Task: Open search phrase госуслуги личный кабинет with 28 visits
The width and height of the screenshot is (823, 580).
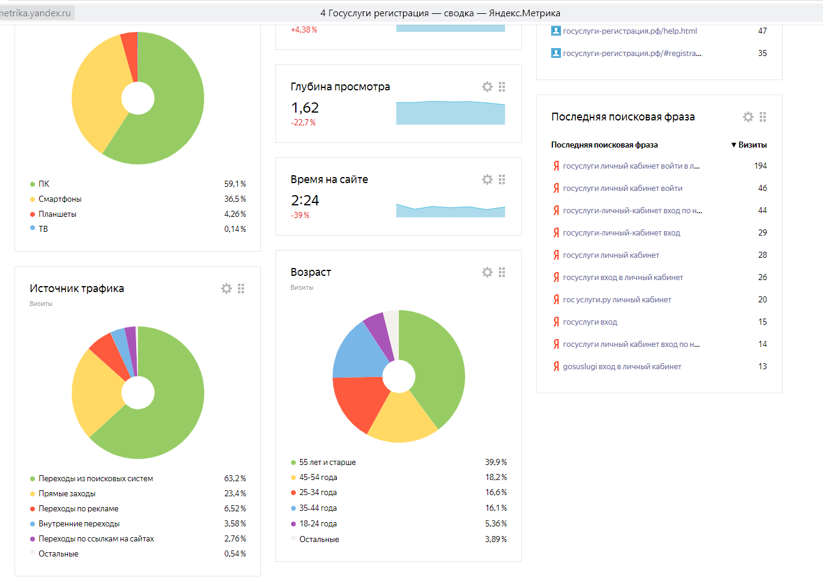Action: (611, 255)
